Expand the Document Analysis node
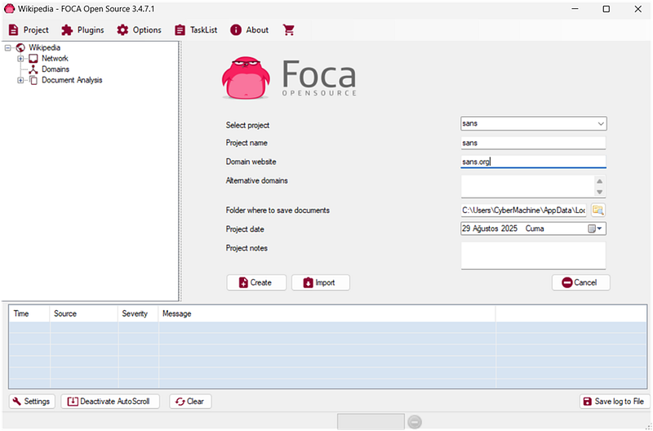 click(20, 80)
